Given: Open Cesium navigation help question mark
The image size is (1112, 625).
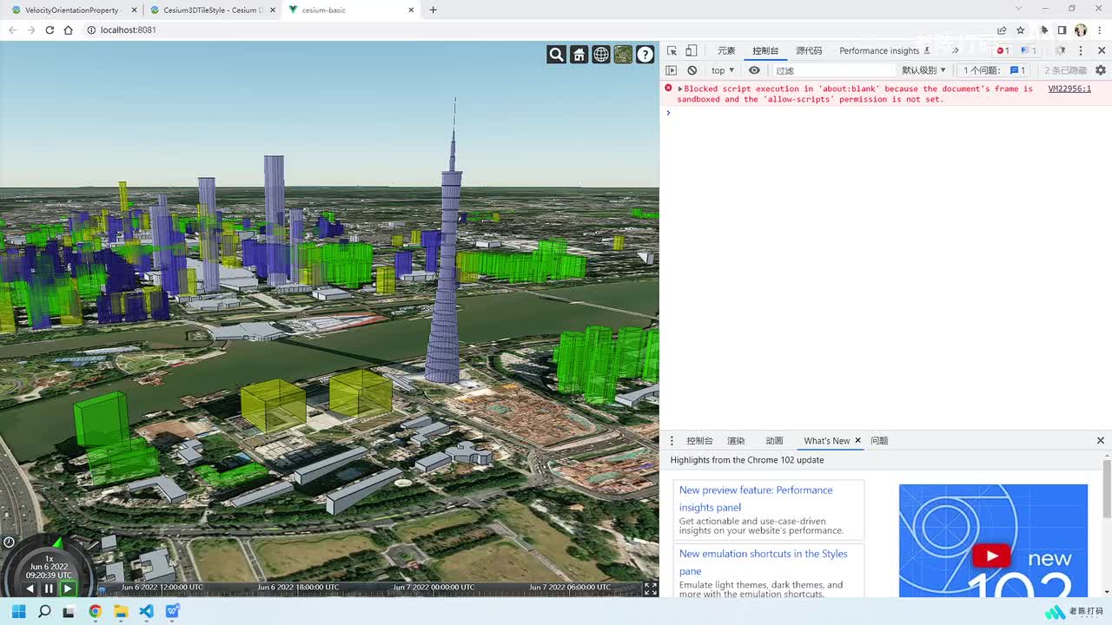Looking at the screenshot, I should point(645,55).
